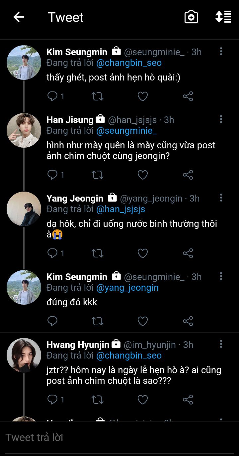Open more options on Hwang Hyunjin's reply
This screenshot has height=456, width=239.
click(221, 344)
